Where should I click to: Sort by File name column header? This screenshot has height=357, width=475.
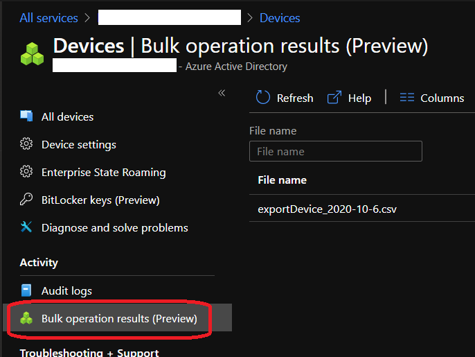click(282, 180)
